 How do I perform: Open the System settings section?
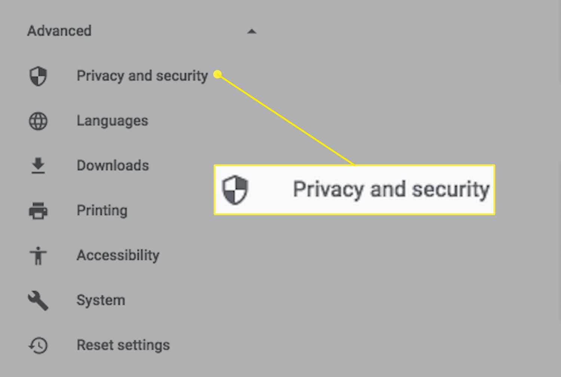(x=101, y=300)
